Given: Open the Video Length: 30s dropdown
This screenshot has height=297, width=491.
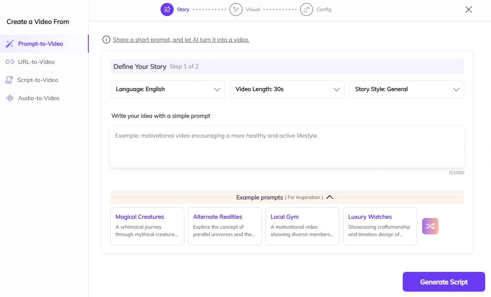Looking at the screenshot, I should (x=287, y=89).
